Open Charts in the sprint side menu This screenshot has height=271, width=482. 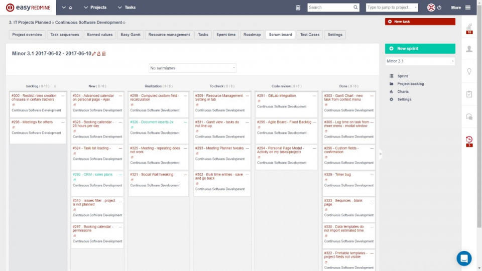click(403, 91)
